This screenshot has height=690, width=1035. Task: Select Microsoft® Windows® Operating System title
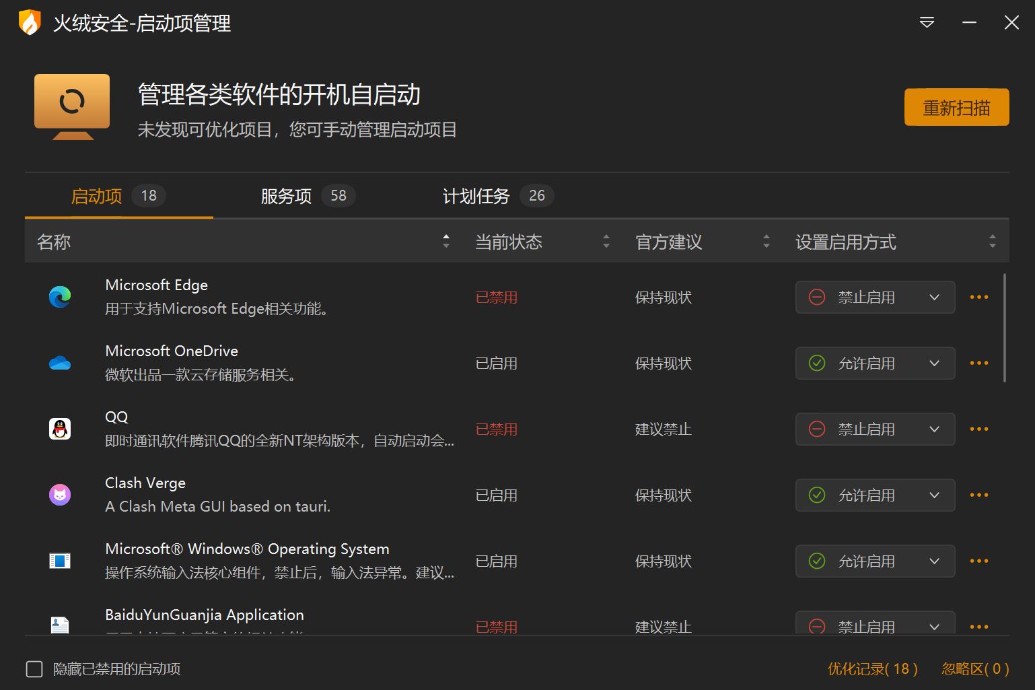tap(247, 549)
